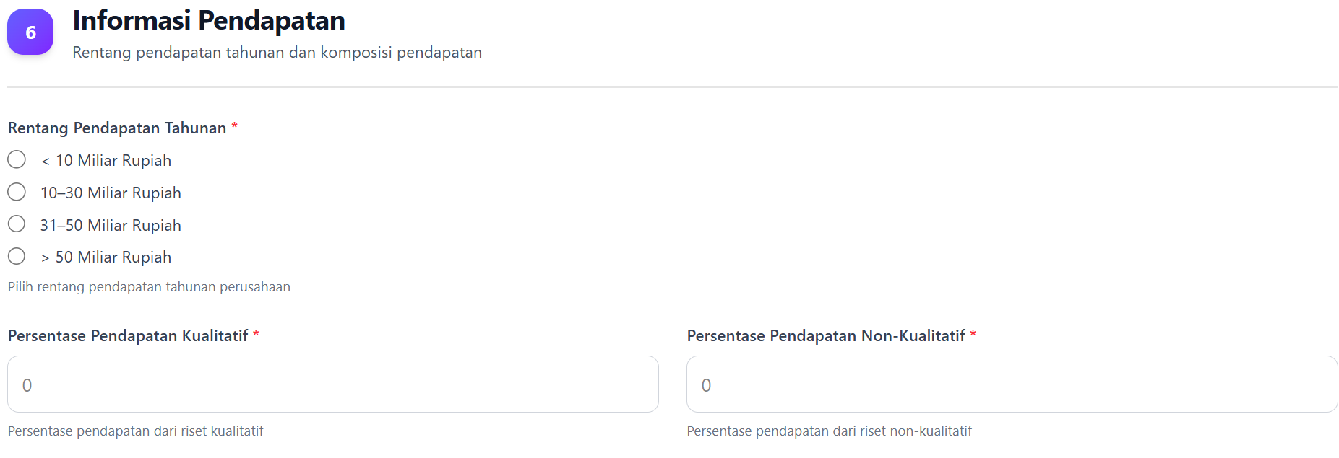Focus the Persentase Pendapatan Non-Kualitatif input field

pos(1012,384)
